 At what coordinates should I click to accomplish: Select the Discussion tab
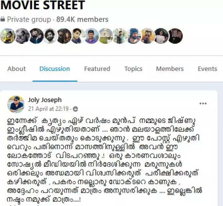point(55,69)
